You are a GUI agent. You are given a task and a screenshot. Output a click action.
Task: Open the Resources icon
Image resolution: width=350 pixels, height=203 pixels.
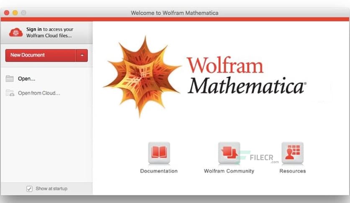click(292, 153)
